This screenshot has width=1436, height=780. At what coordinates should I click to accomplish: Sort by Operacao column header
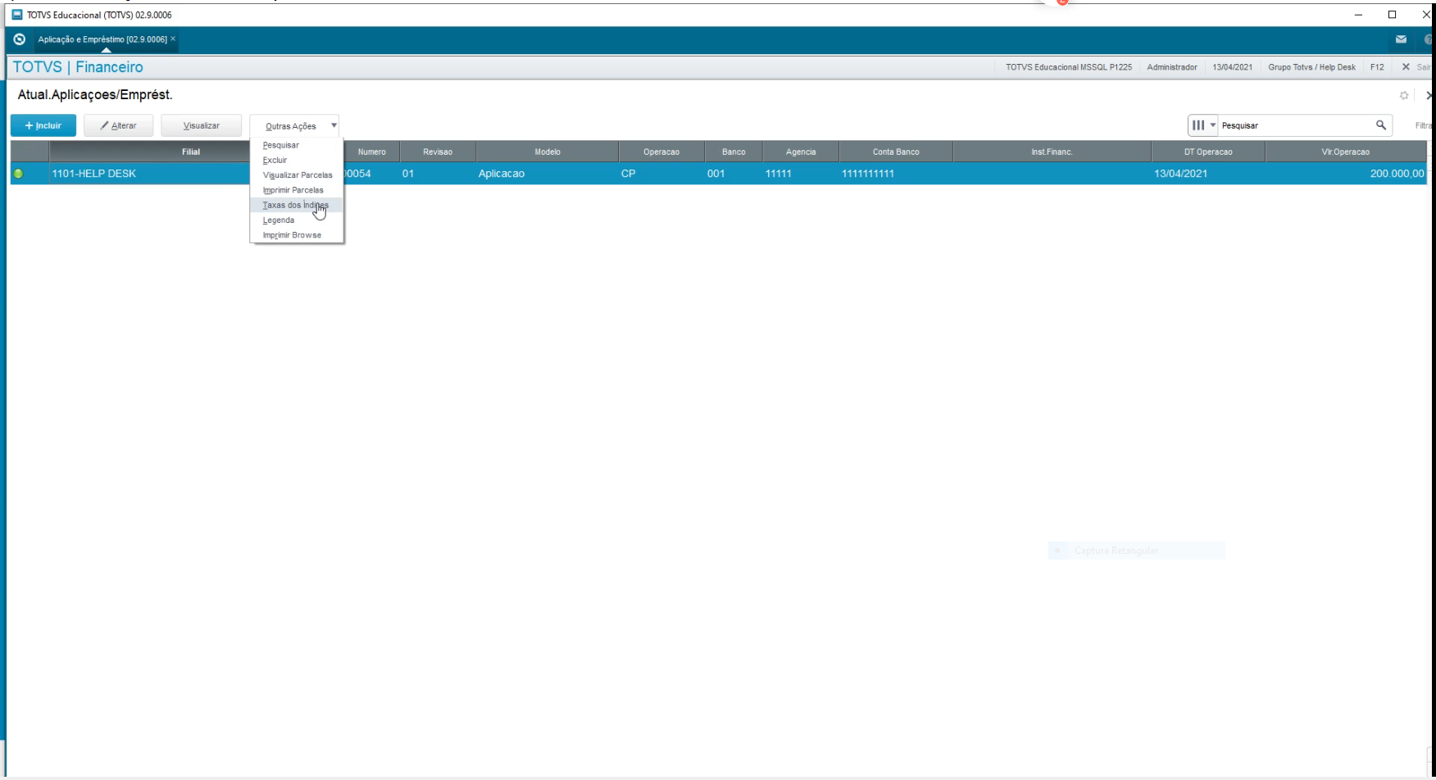point(661,152)
